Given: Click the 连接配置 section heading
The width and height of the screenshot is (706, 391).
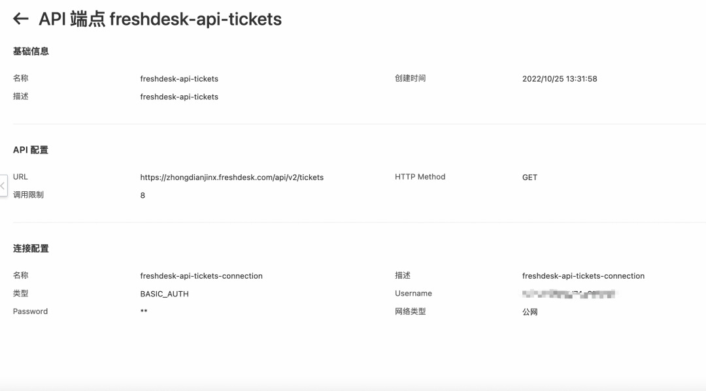Looking at the screenshot, I should [31, 248].
